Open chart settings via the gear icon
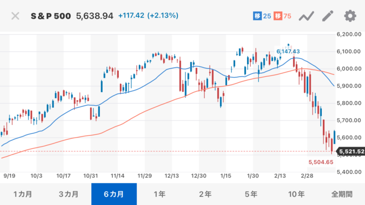The image size is (365, 205). pos(349,16)
